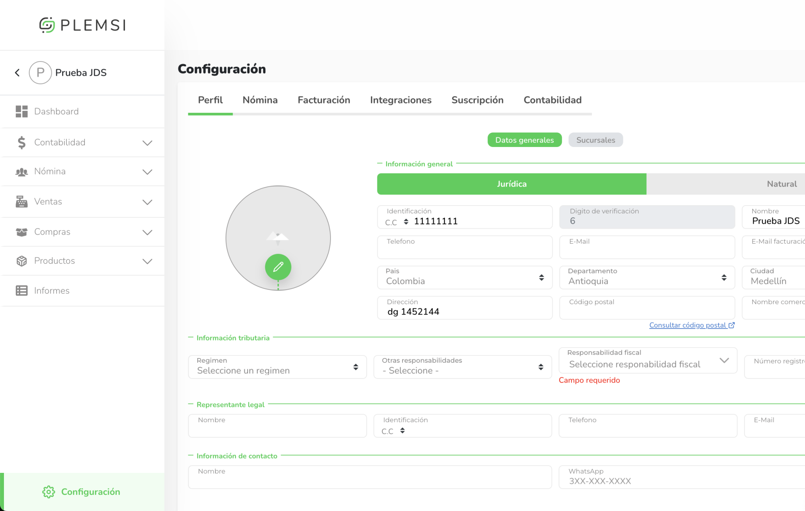Switch to the Sucursales view

point(595,140)
